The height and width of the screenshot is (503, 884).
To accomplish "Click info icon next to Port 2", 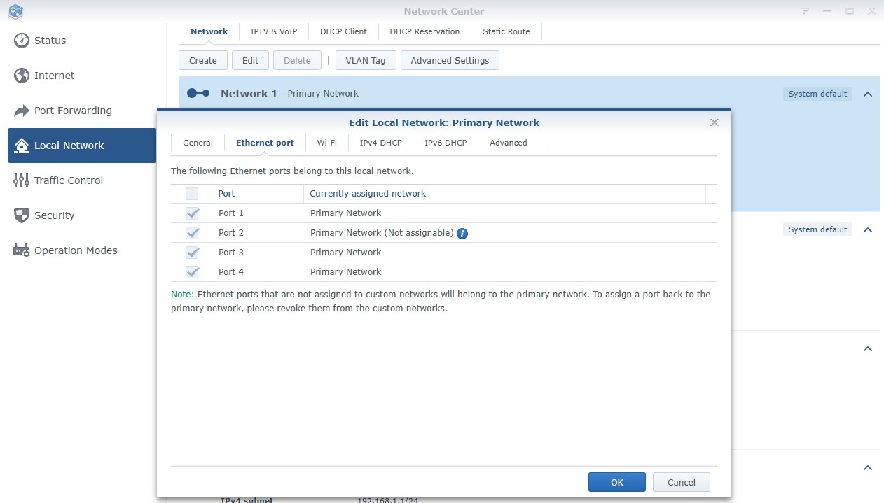I will [462, 233].
